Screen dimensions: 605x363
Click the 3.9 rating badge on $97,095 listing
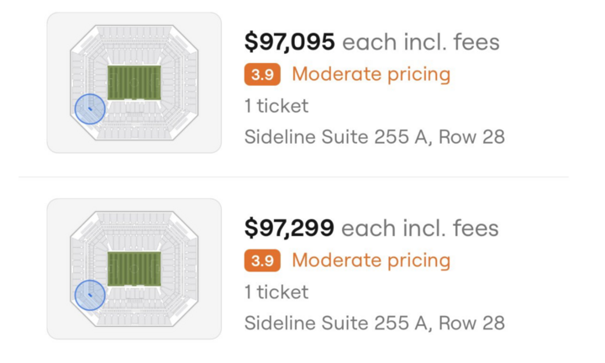[262, 75]
